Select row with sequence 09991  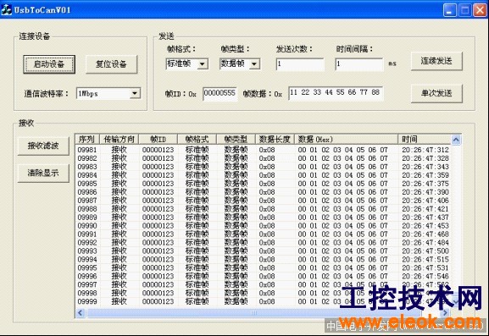coord(264,234)
